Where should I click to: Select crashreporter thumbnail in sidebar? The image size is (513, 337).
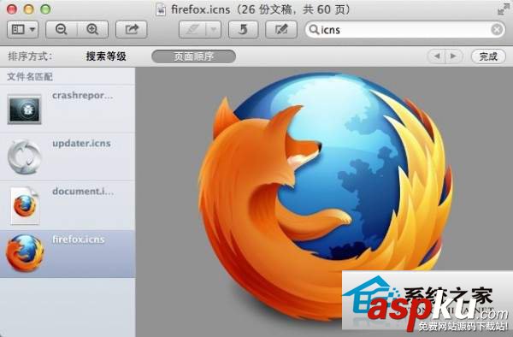coord(24,109)
